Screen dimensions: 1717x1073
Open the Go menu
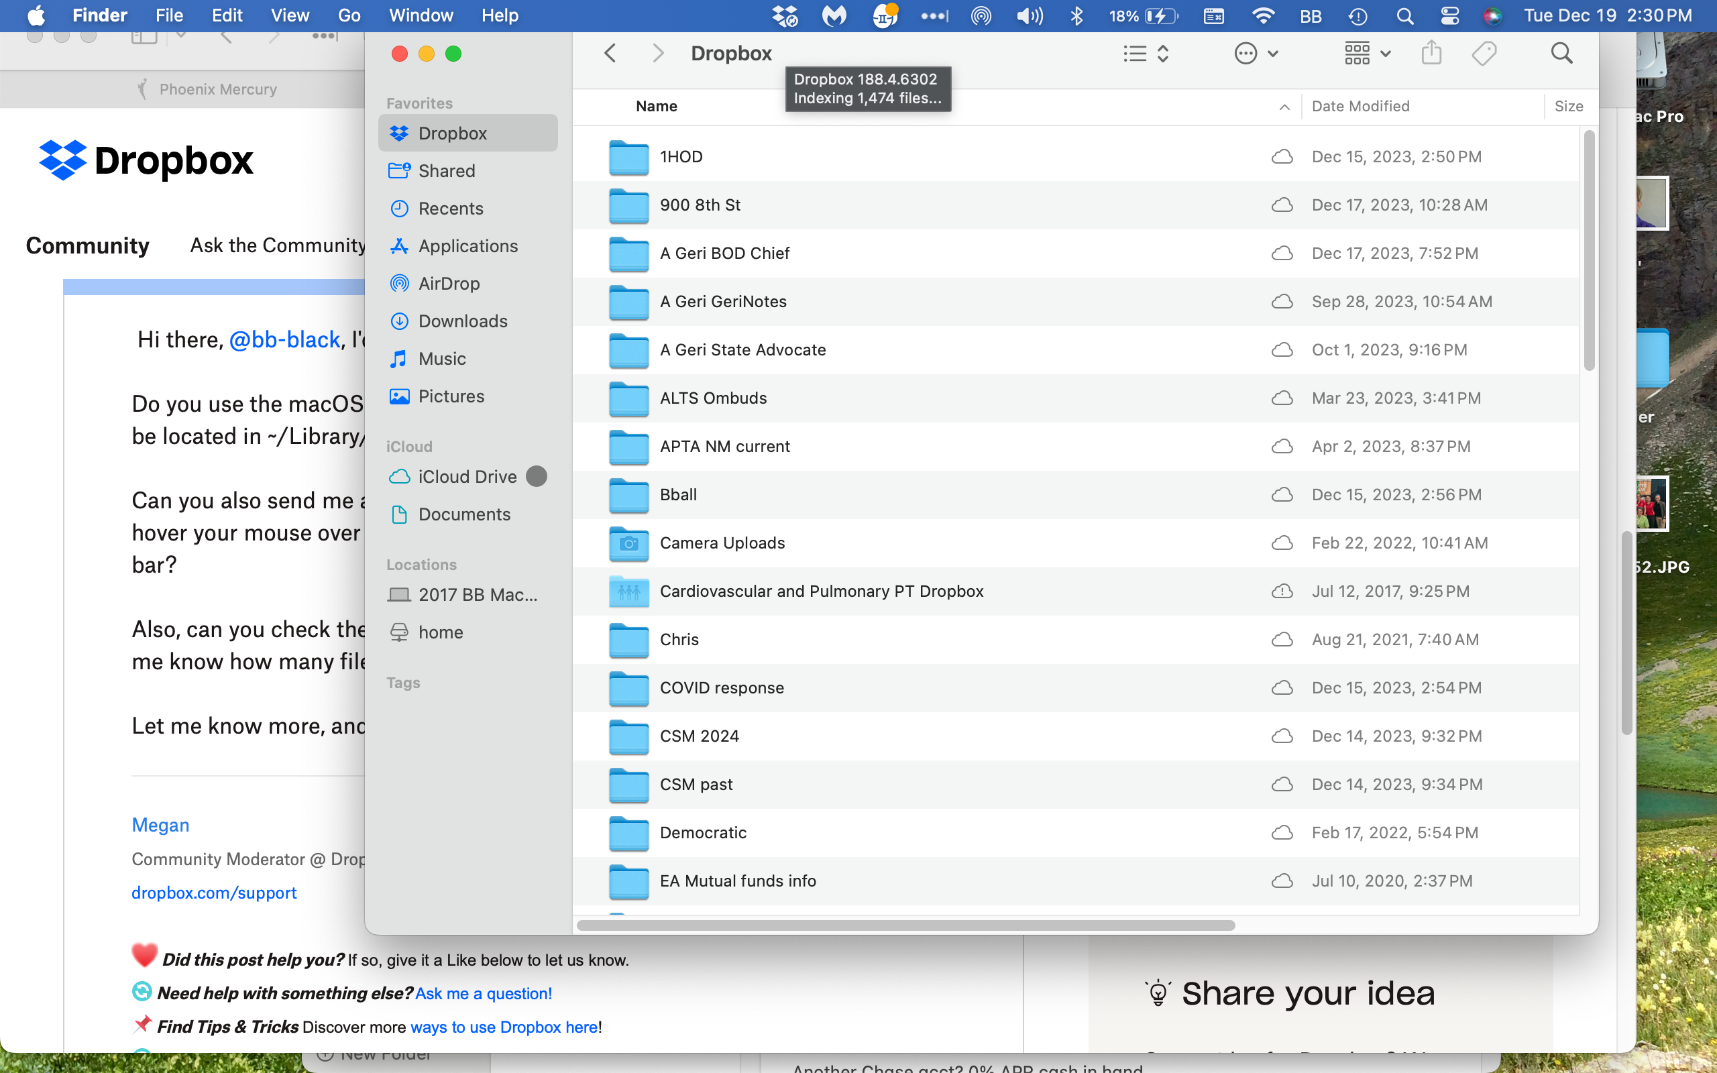point(349,15)
